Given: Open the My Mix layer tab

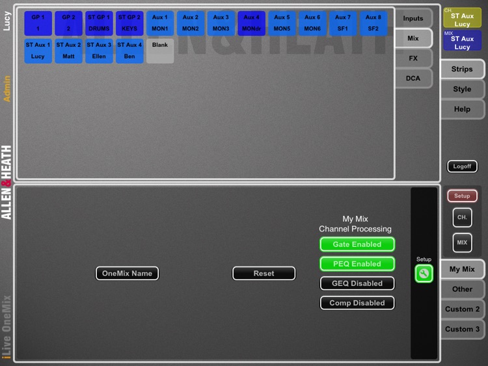Looking at the screenshot, I should 462,269.
